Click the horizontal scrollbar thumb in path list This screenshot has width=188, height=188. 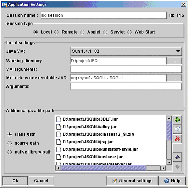point(104,168)
